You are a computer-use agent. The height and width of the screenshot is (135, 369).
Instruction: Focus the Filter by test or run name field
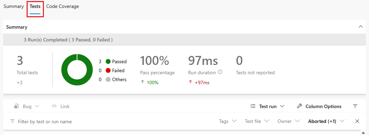tap(45, 122)
